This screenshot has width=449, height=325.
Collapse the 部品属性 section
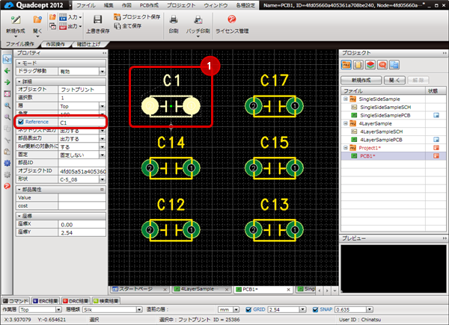tap(19, 190)
